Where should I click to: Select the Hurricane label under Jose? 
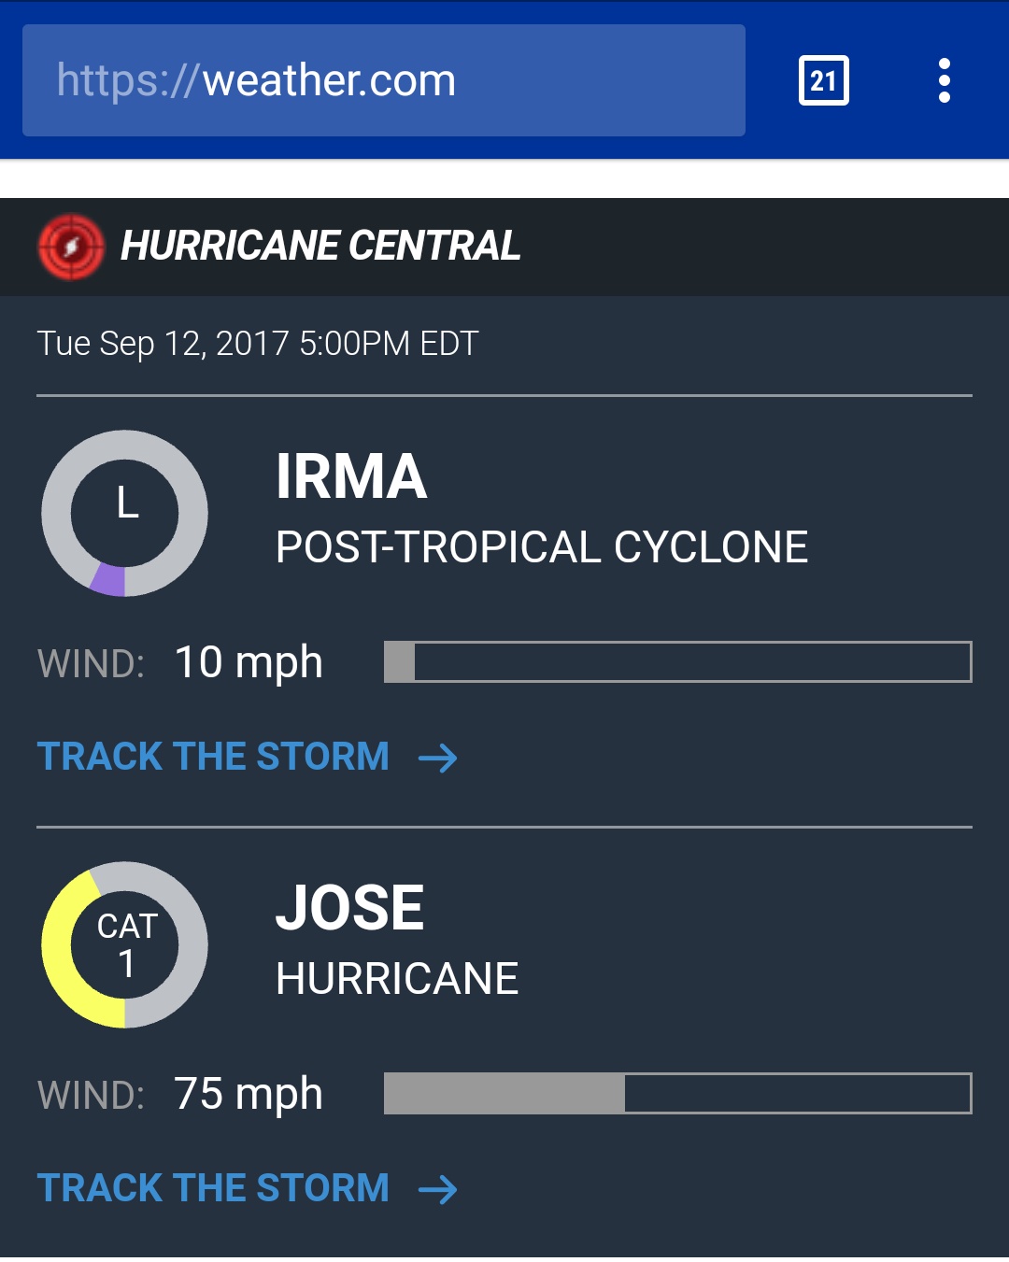397,979
